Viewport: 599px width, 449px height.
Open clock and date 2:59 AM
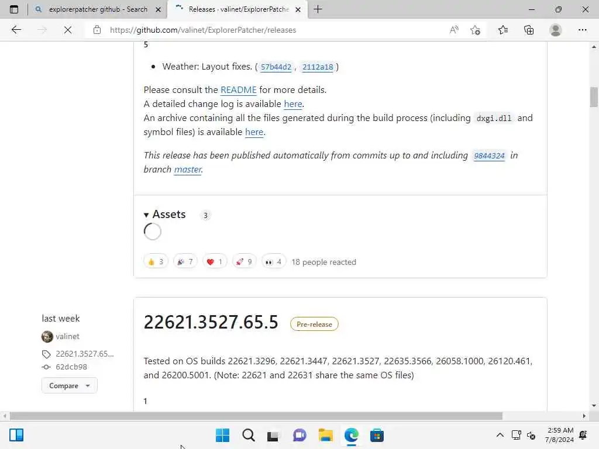point(560,435)
